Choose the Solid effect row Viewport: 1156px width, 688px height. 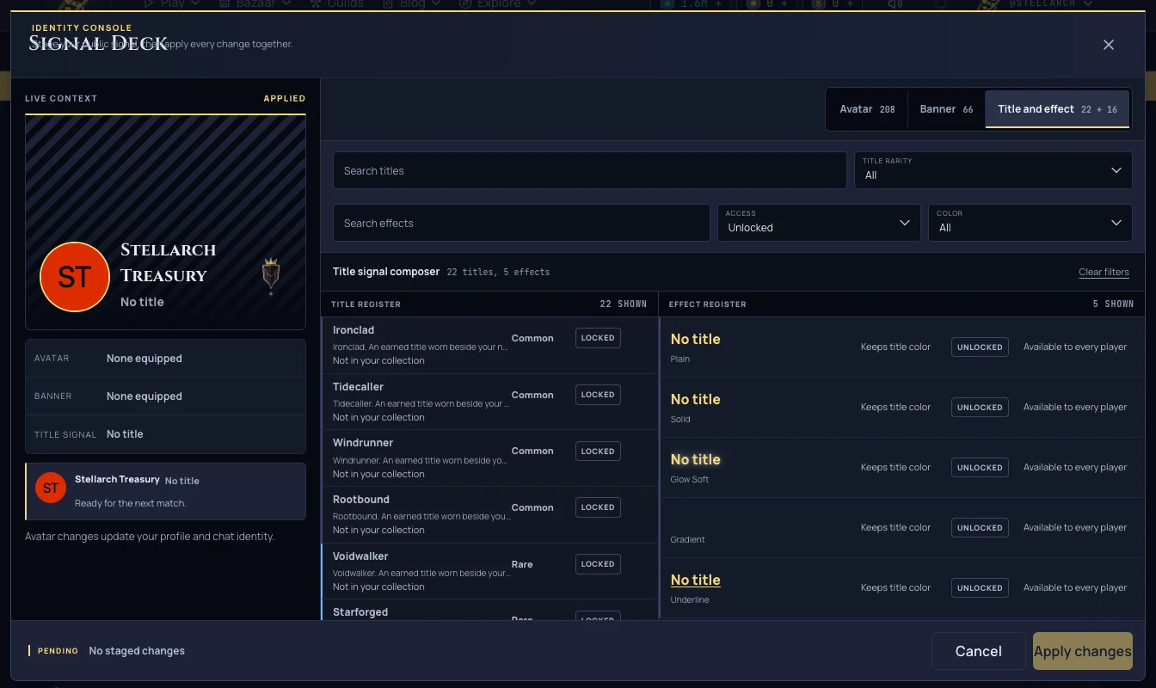(x=901, y=408)
